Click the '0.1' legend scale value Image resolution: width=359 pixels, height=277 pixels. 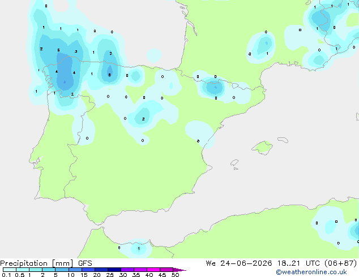6,275
